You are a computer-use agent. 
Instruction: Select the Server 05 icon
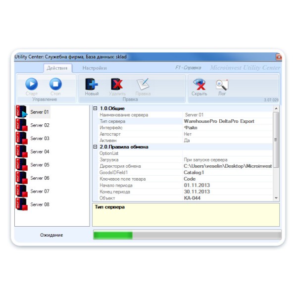point(22,165)
